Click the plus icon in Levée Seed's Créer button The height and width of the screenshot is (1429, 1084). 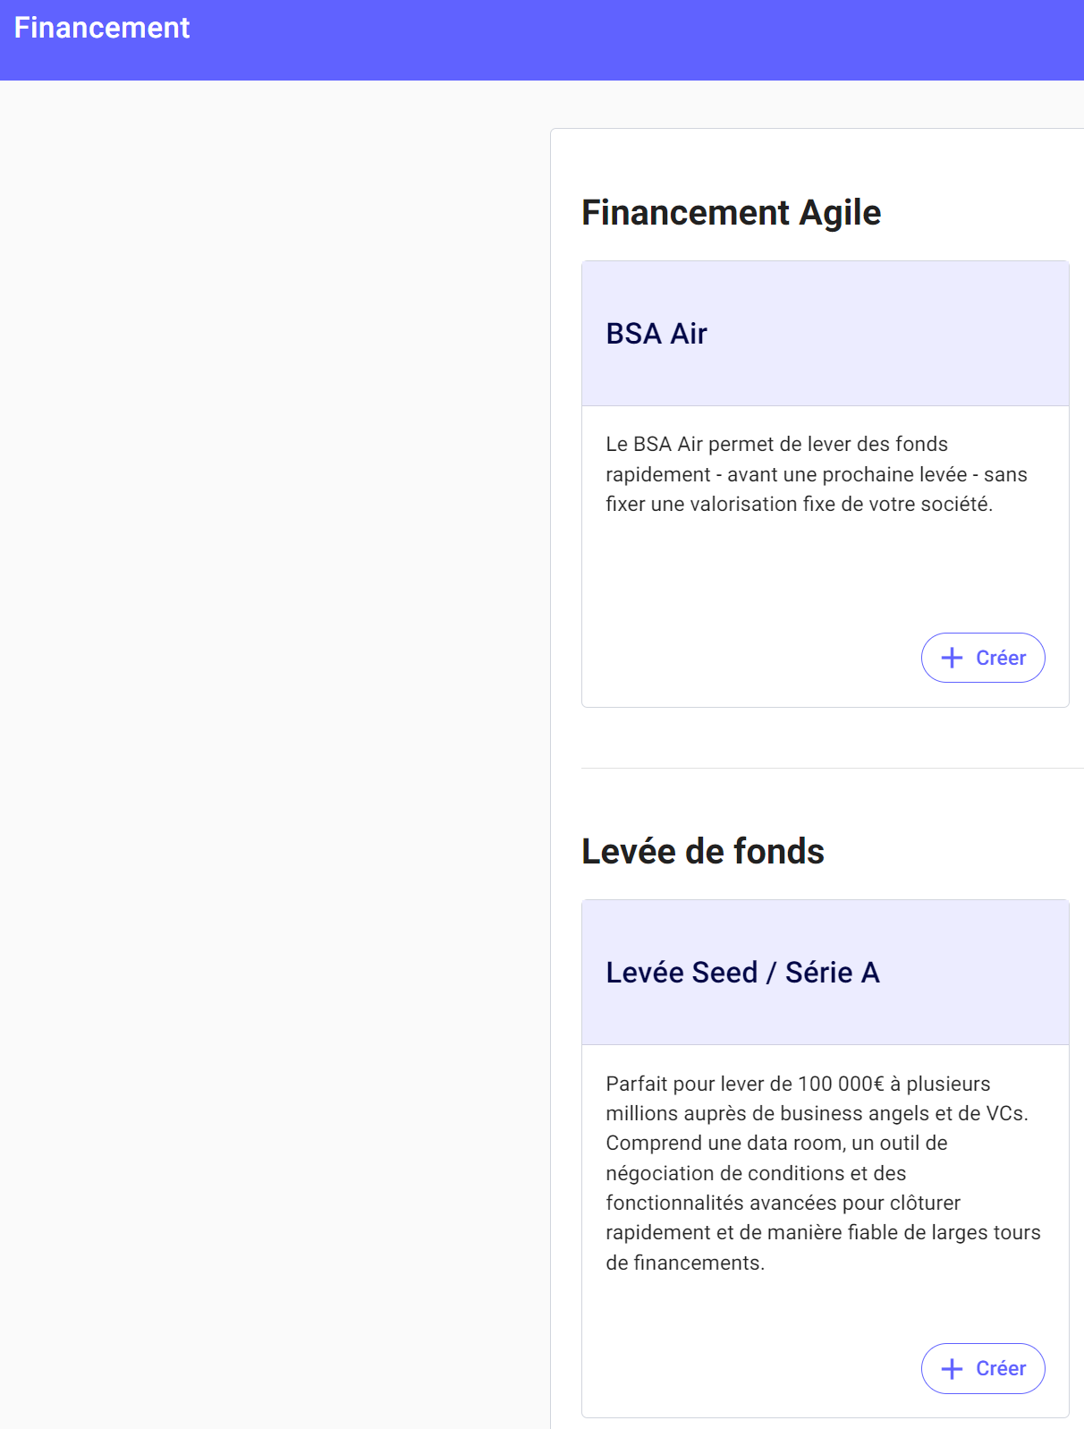point(953,1368)
